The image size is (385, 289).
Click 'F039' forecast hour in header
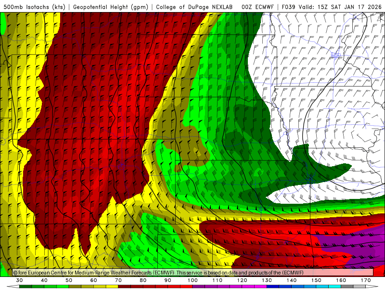coord(289,7)
